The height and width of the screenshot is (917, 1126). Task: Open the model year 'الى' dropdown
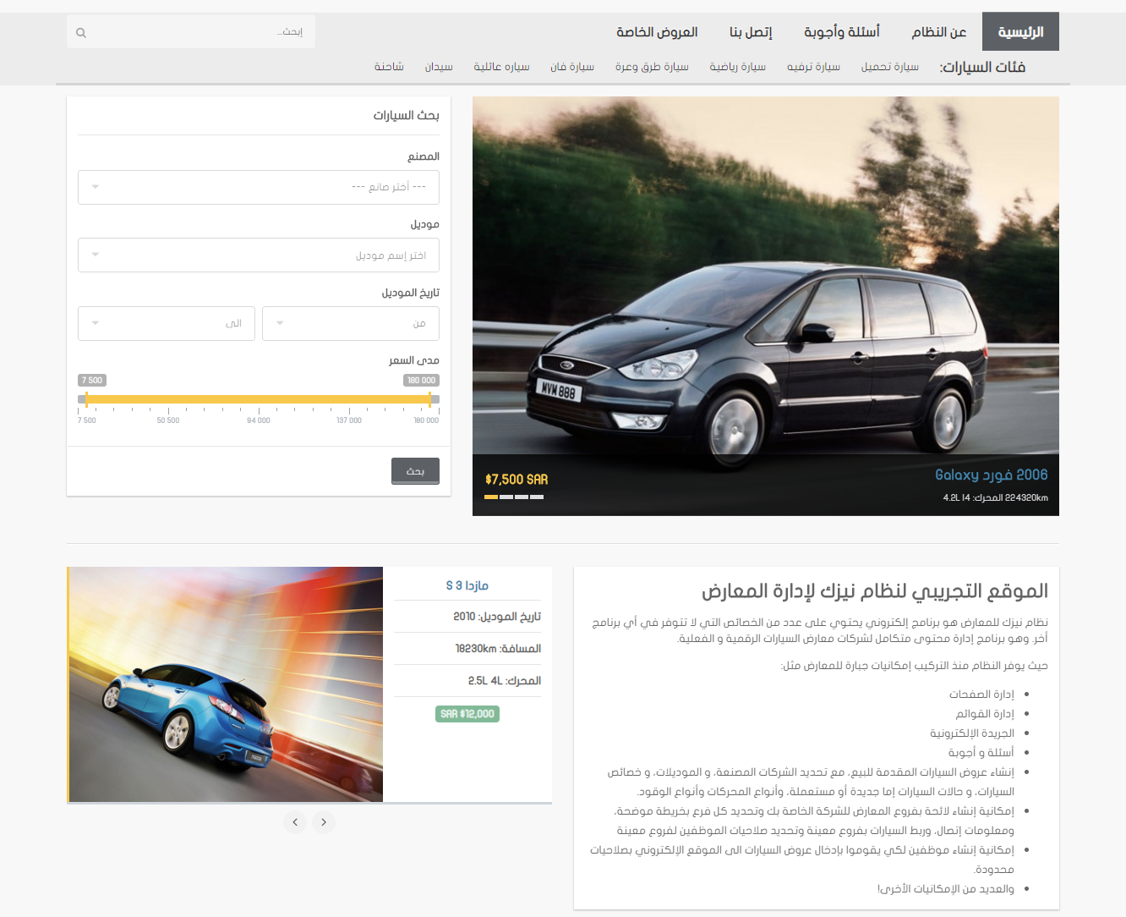click(167, 324)
